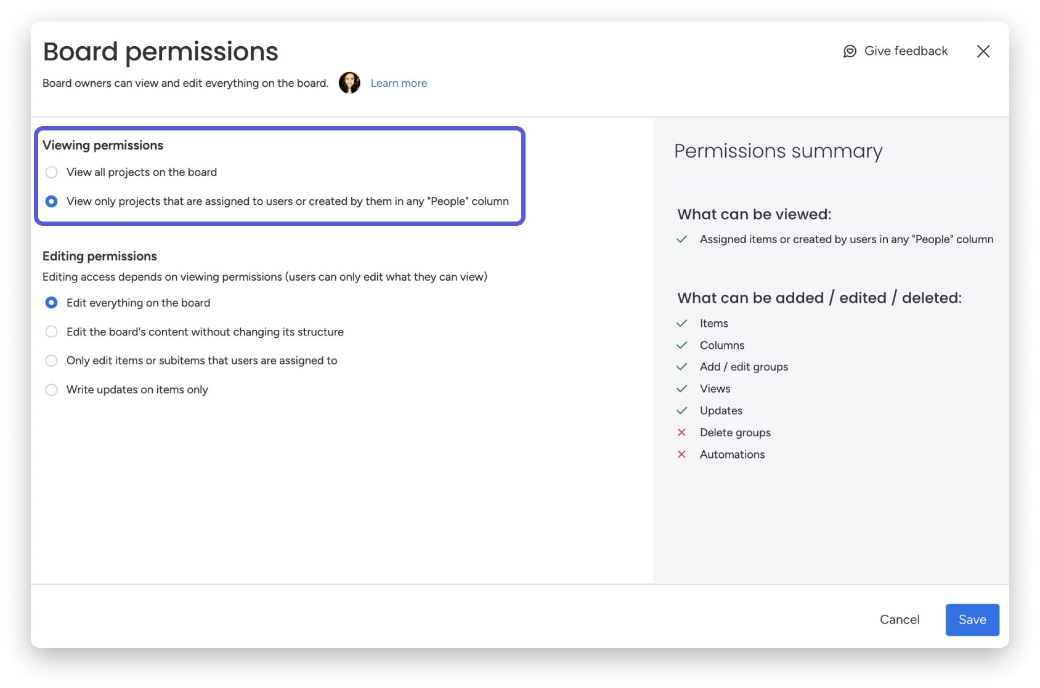
Task: Click the Give feedback speech bubble icon
Action: click(850, 51)
